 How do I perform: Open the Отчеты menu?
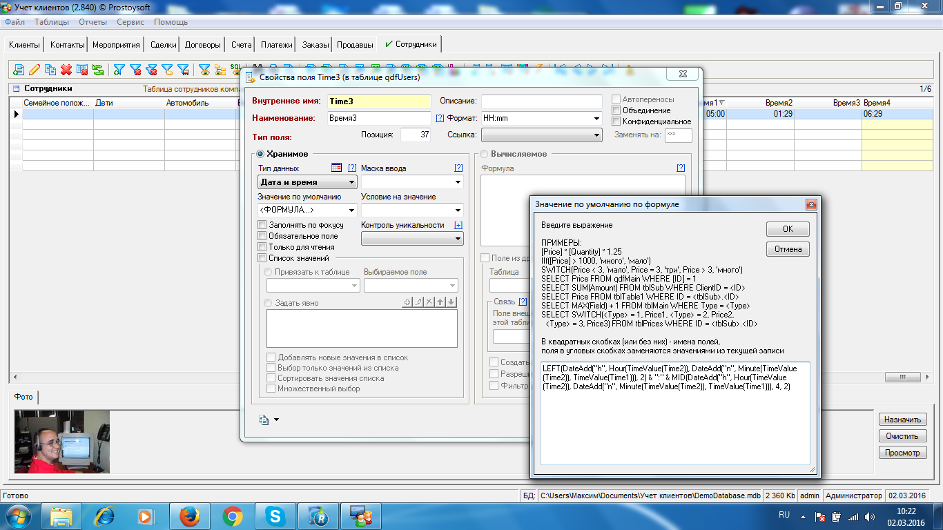coord(93,22)
